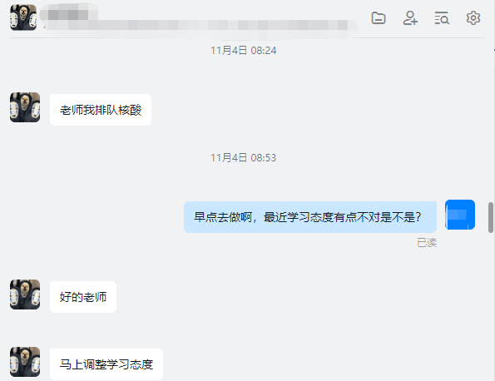Open the chat history search icon

point(441,18)
